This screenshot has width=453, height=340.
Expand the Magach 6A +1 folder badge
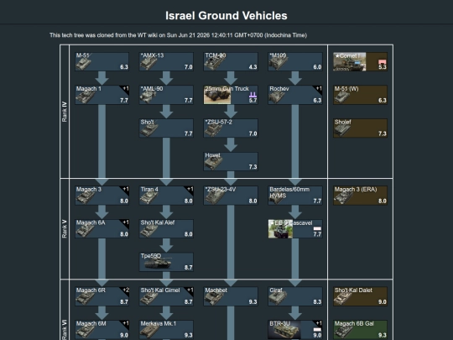click(125, 222)
